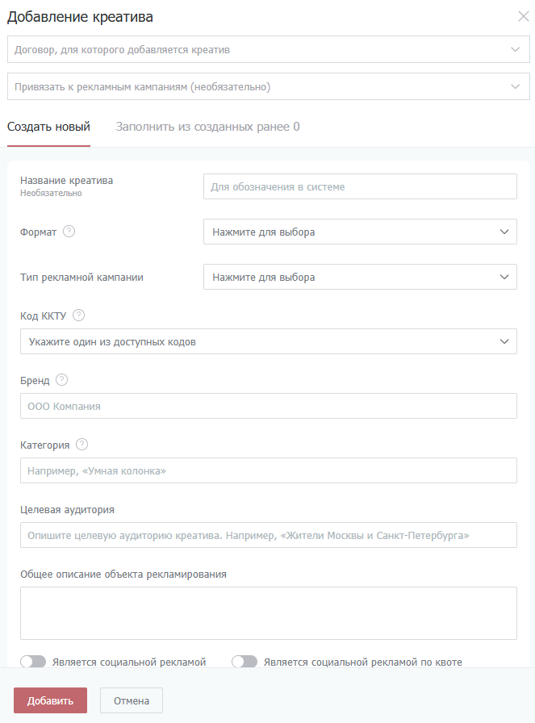Image resolution: width=535 pixels, height=723 pixels.
Task: Click the Общее описание объекта рекламирования textarea
Action: tap(268, 612)
